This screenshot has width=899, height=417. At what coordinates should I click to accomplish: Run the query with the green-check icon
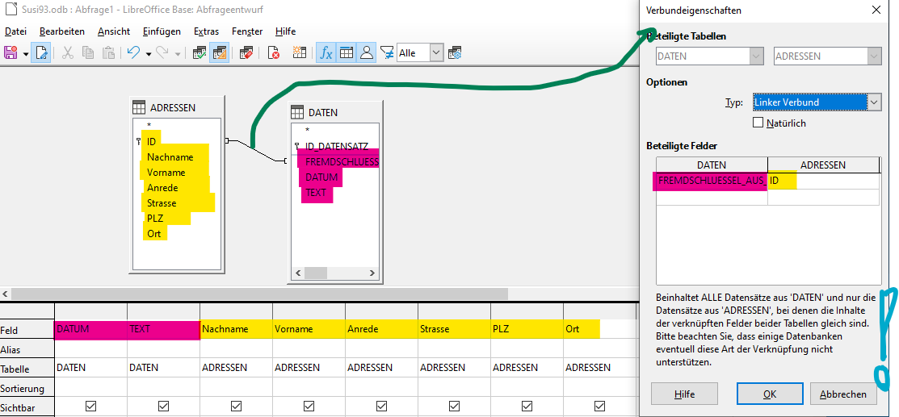(x=199, y=53)
